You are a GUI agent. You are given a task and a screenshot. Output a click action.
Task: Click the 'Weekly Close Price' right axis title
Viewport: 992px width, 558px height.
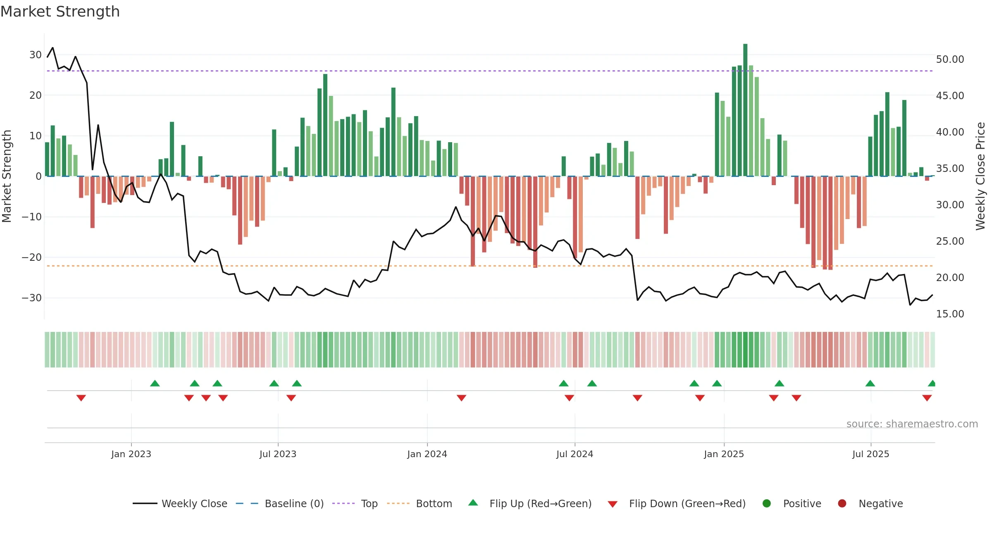point(980,176)
